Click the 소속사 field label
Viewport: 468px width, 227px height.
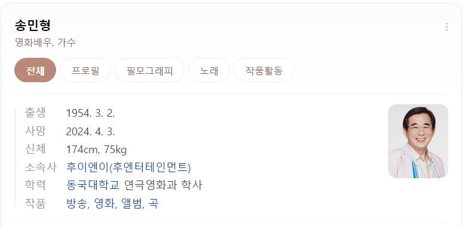41,167
